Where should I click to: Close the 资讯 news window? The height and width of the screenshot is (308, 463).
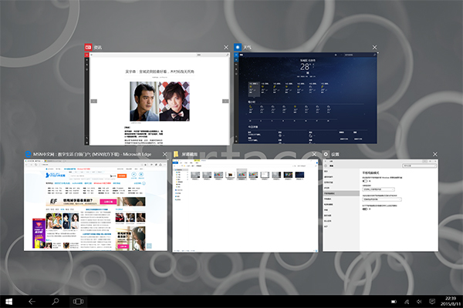(x=226, y=47)
